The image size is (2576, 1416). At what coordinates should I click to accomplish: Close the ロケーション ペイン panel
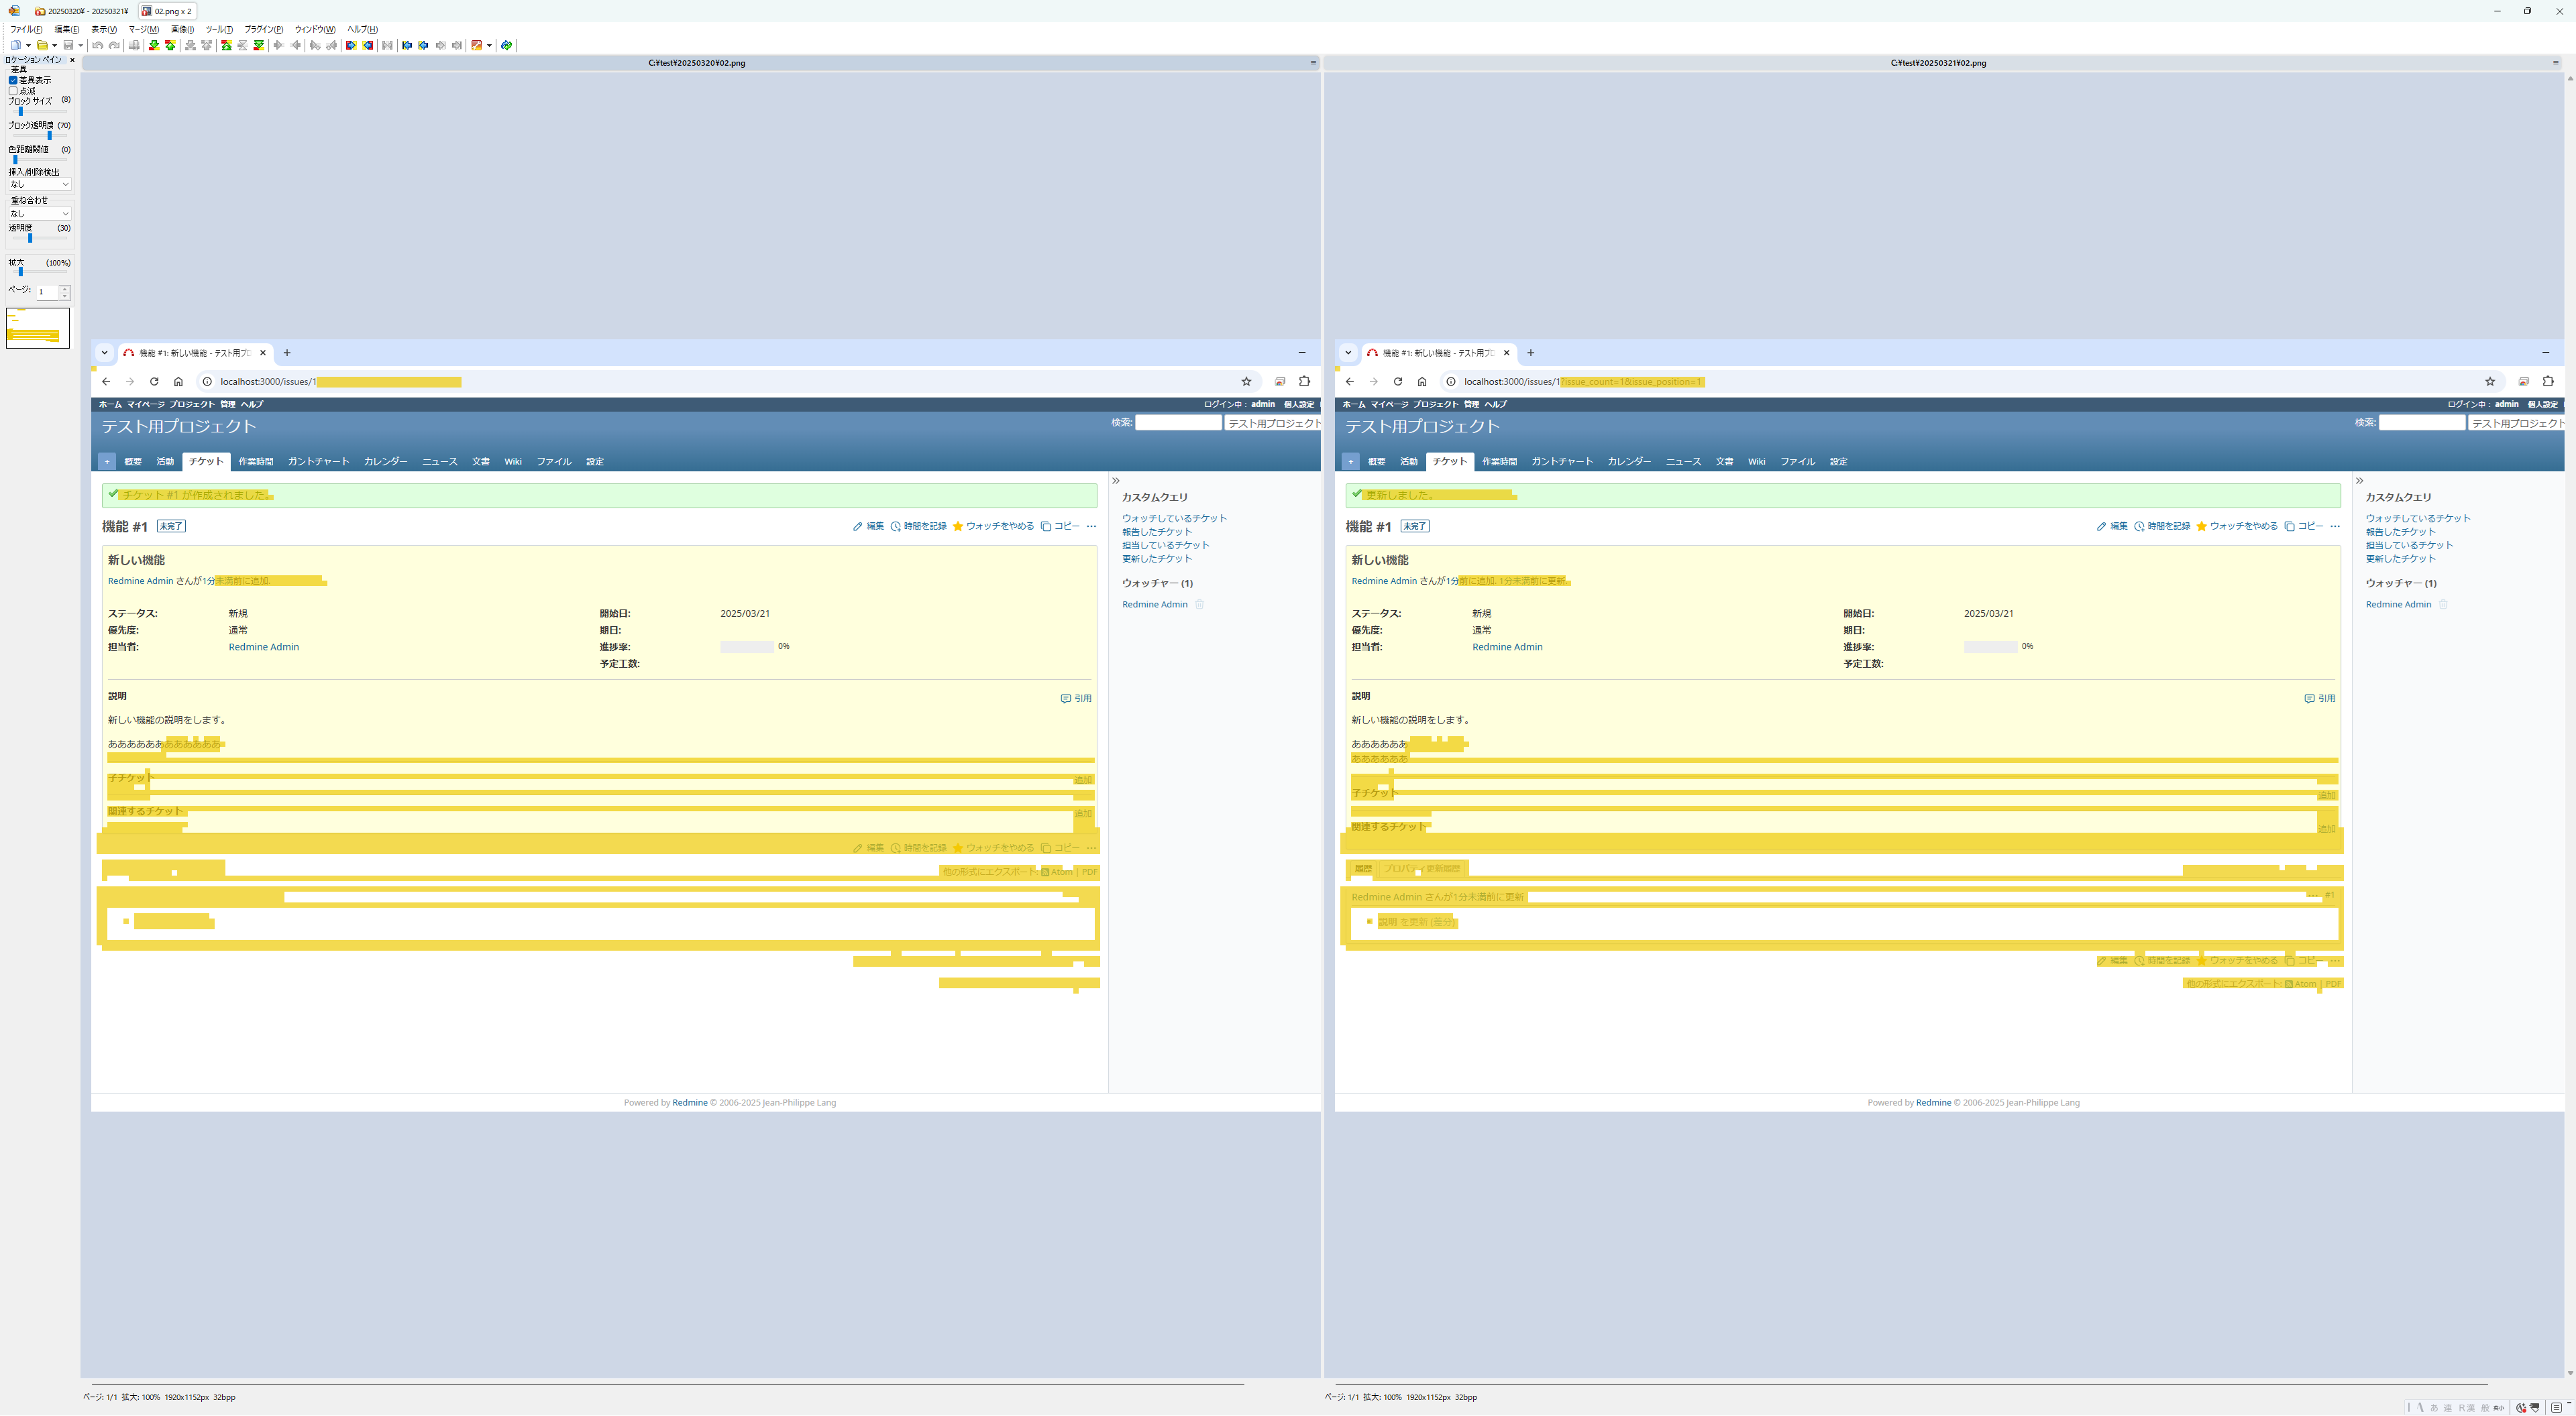pos(72,60)
